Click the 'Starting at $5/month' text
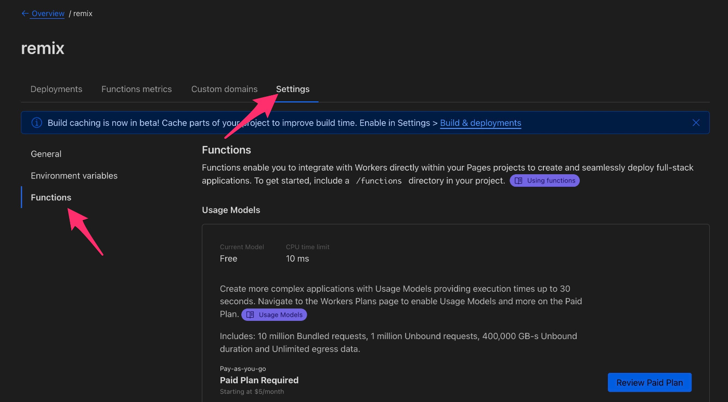 [252, 392]
